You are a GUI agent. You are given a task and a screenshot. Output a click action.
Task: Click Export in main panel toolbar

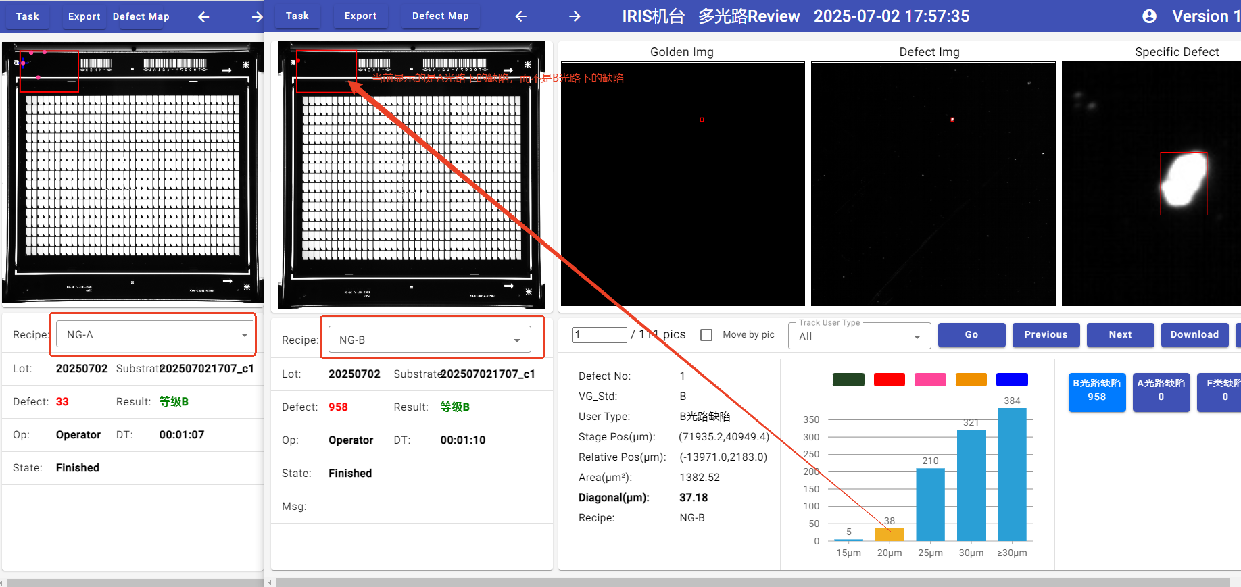point(361,16)
